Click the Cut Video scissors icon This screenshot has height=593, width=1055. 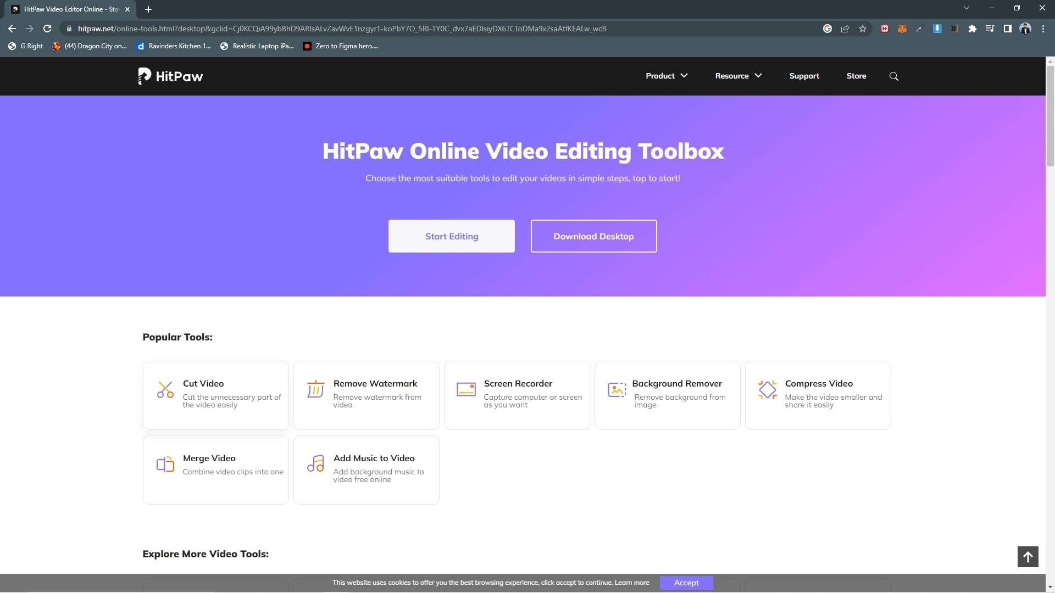coord(165,390)
